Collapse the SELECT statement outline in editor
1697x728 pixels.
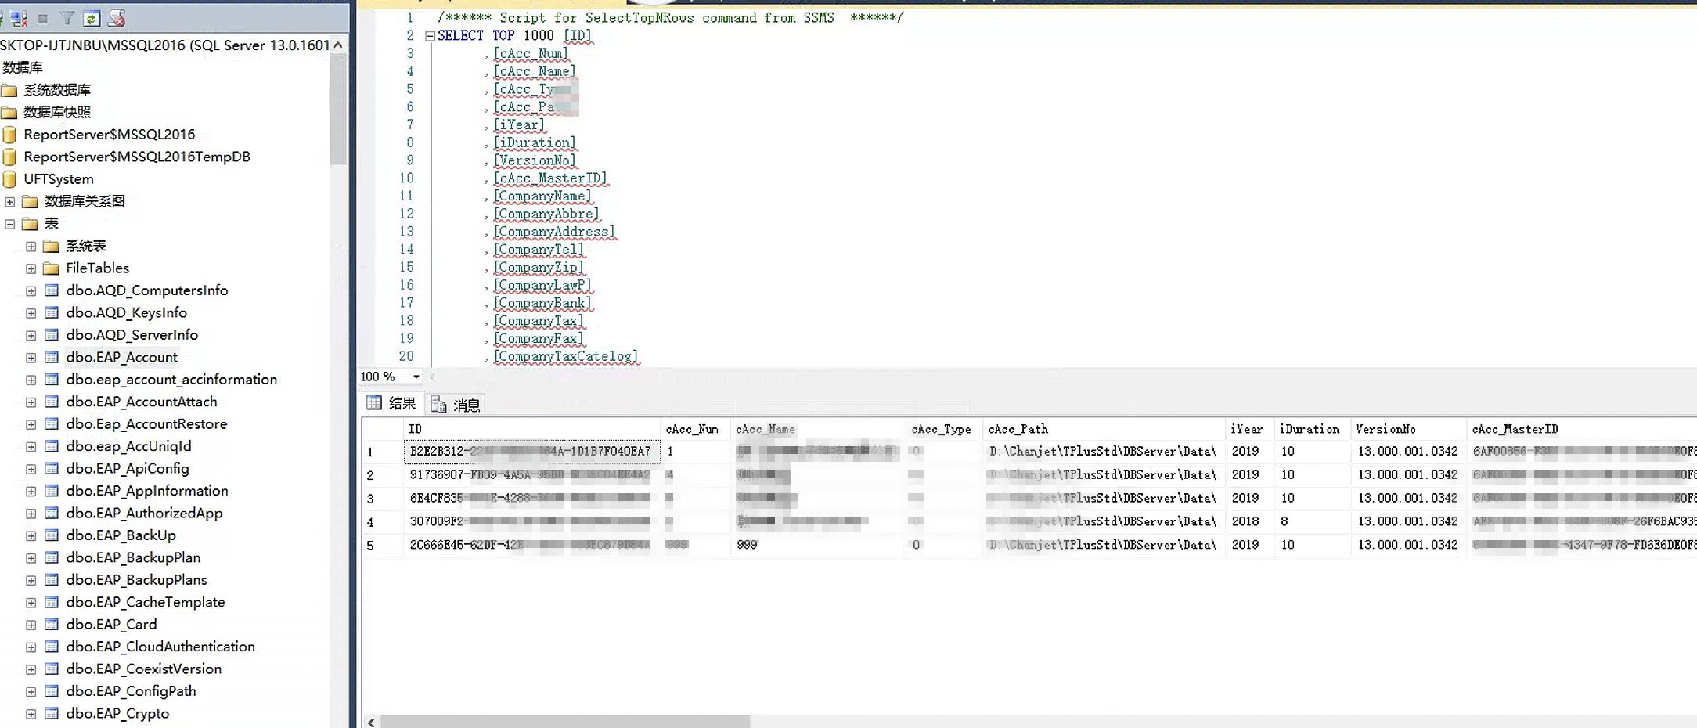(x=430, y=36)
